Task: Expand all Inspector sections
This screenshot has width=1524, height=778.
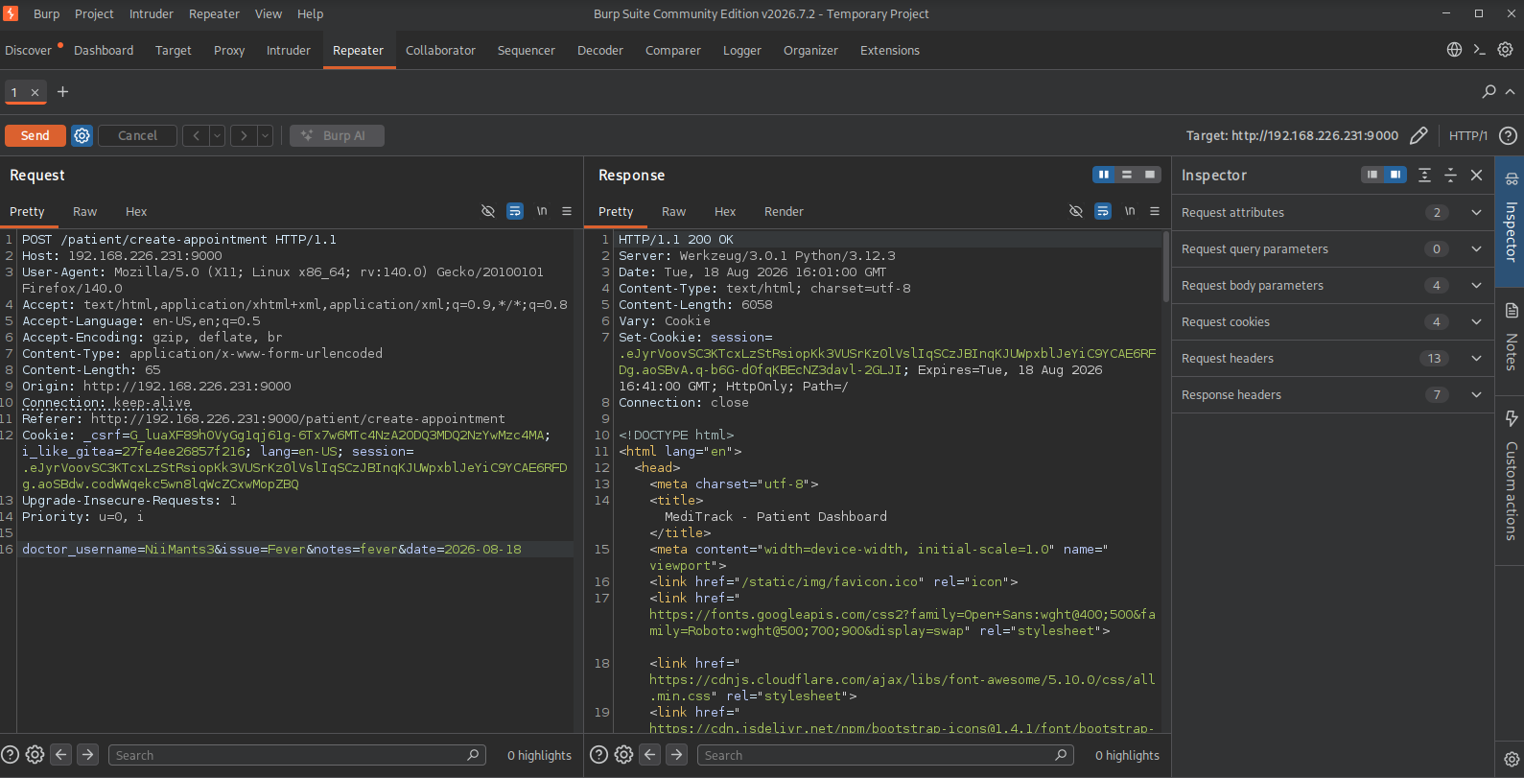Action: point(1424,175)
